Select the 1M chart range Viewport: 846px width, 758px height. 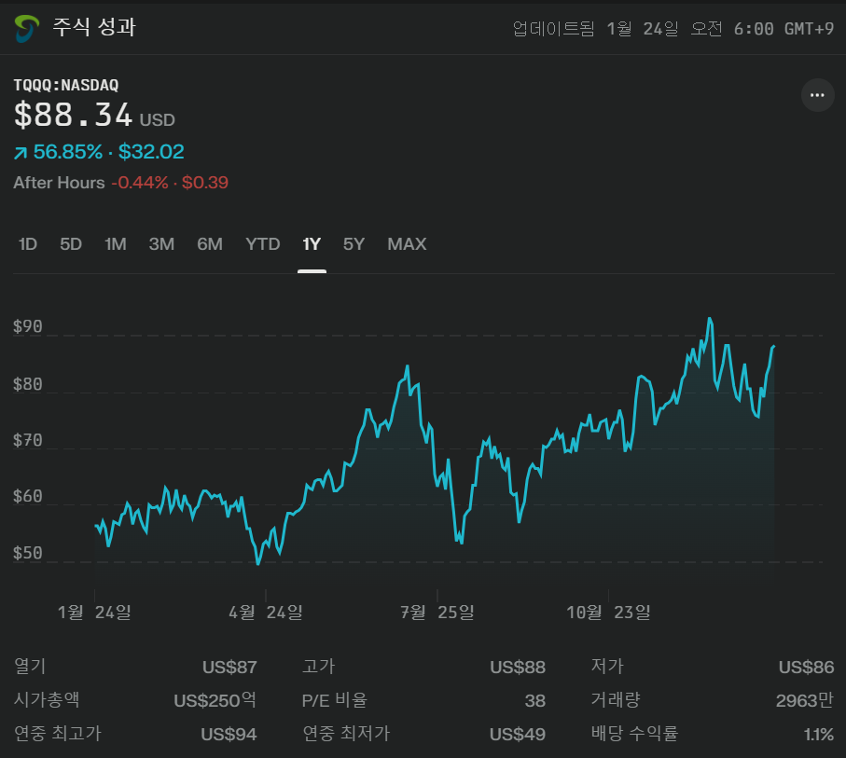(115, 244)
